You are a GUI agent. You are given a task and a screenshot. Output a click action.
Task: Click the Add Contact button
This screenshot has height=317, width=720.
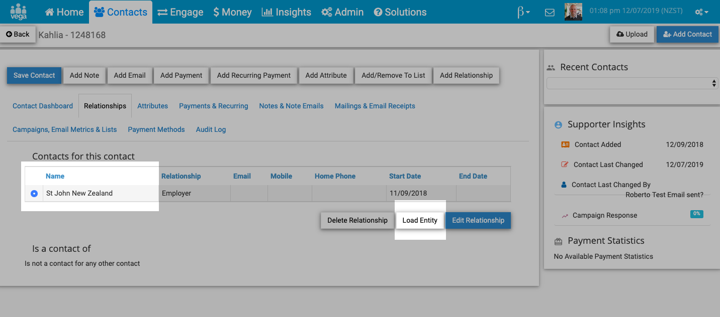[687, 34]
